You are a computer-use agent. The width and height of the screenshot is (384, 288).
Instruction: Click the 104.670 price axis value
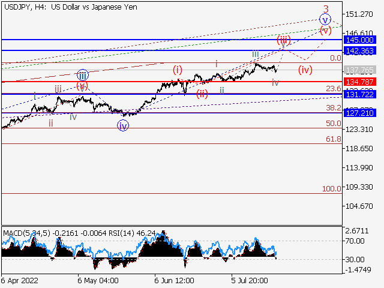click(x=359, y=206)
